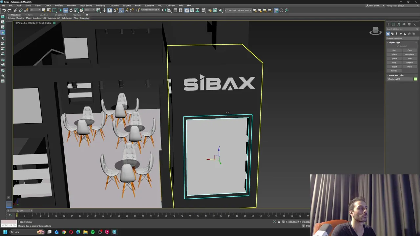Activate the Select and Move tool
Screen dimensions: 420x236
point(66,10)
